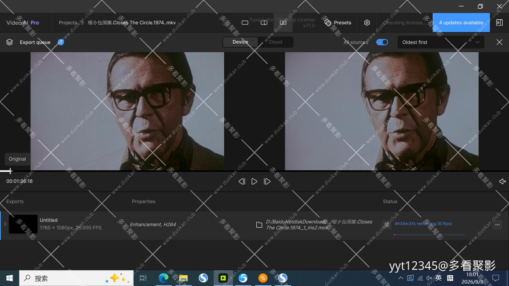Select single view layout icon
This screenshot has height=286, width=509.
(245, 23)
